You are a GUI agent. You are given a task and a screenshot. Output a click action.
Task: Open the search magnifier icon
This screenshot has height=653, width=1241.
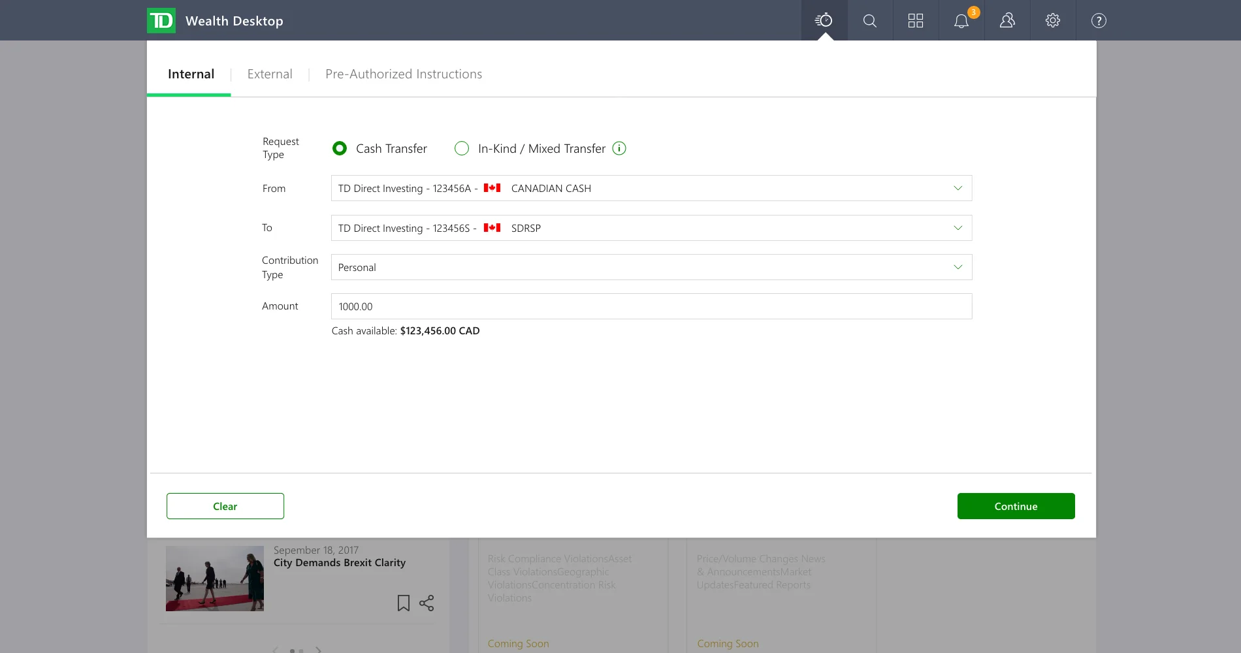(x=870, y=21)
